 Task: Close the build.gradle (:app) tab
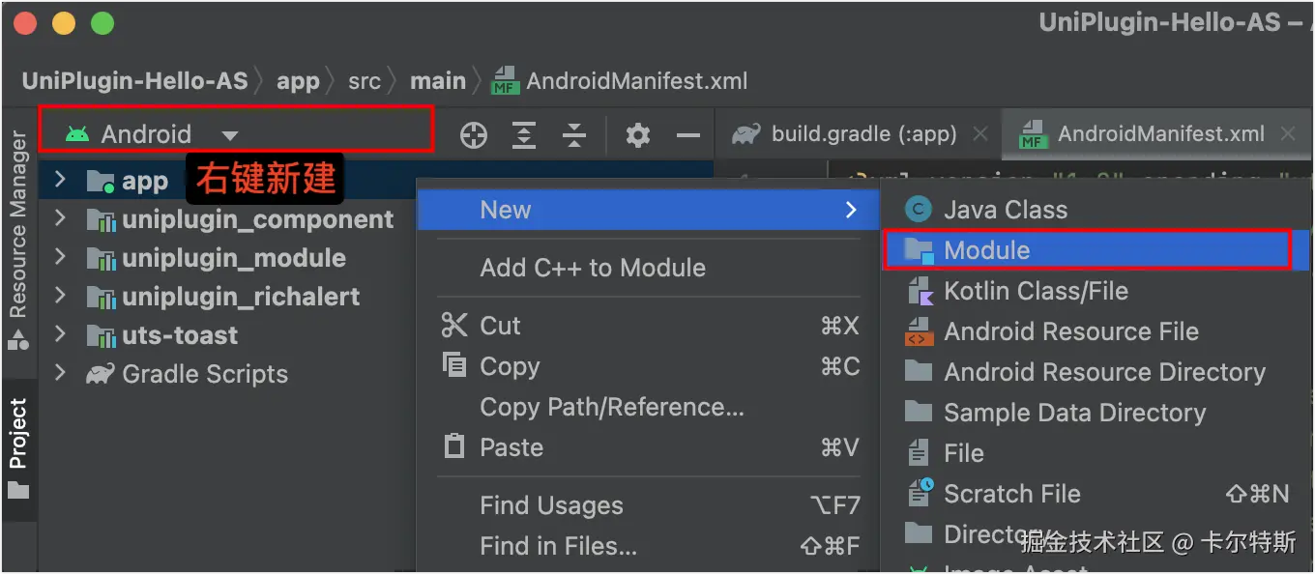[980, 134]
